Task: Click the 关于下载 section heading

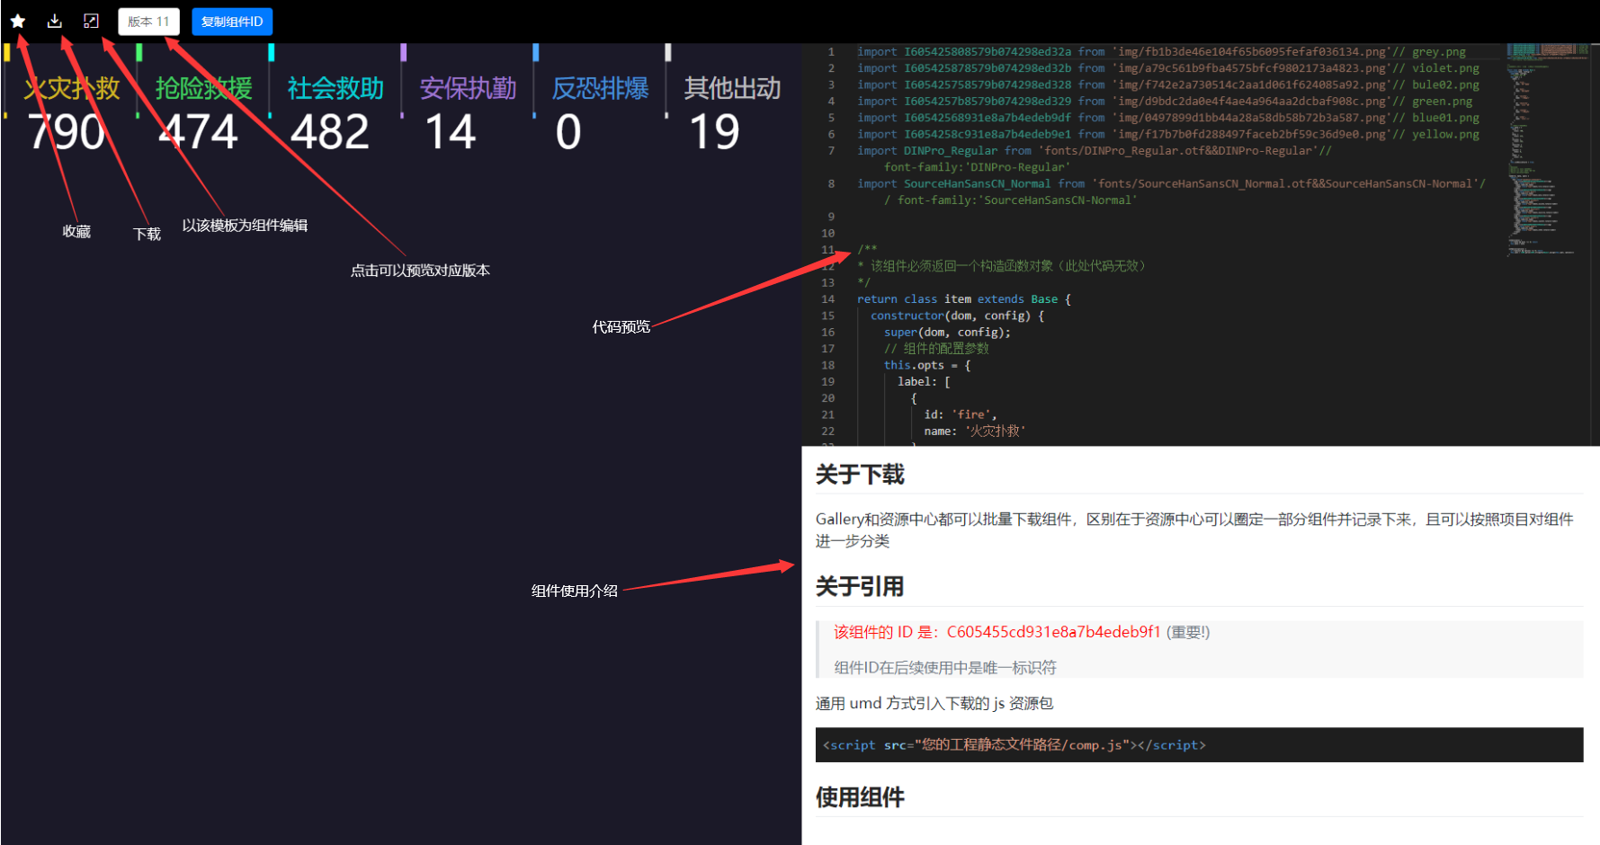Action: [x=860, y=475]
